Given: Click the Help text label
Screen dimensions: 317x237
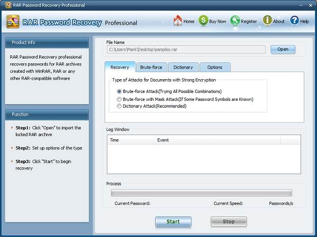Looking at the screenshot, I should pos(304,21).
